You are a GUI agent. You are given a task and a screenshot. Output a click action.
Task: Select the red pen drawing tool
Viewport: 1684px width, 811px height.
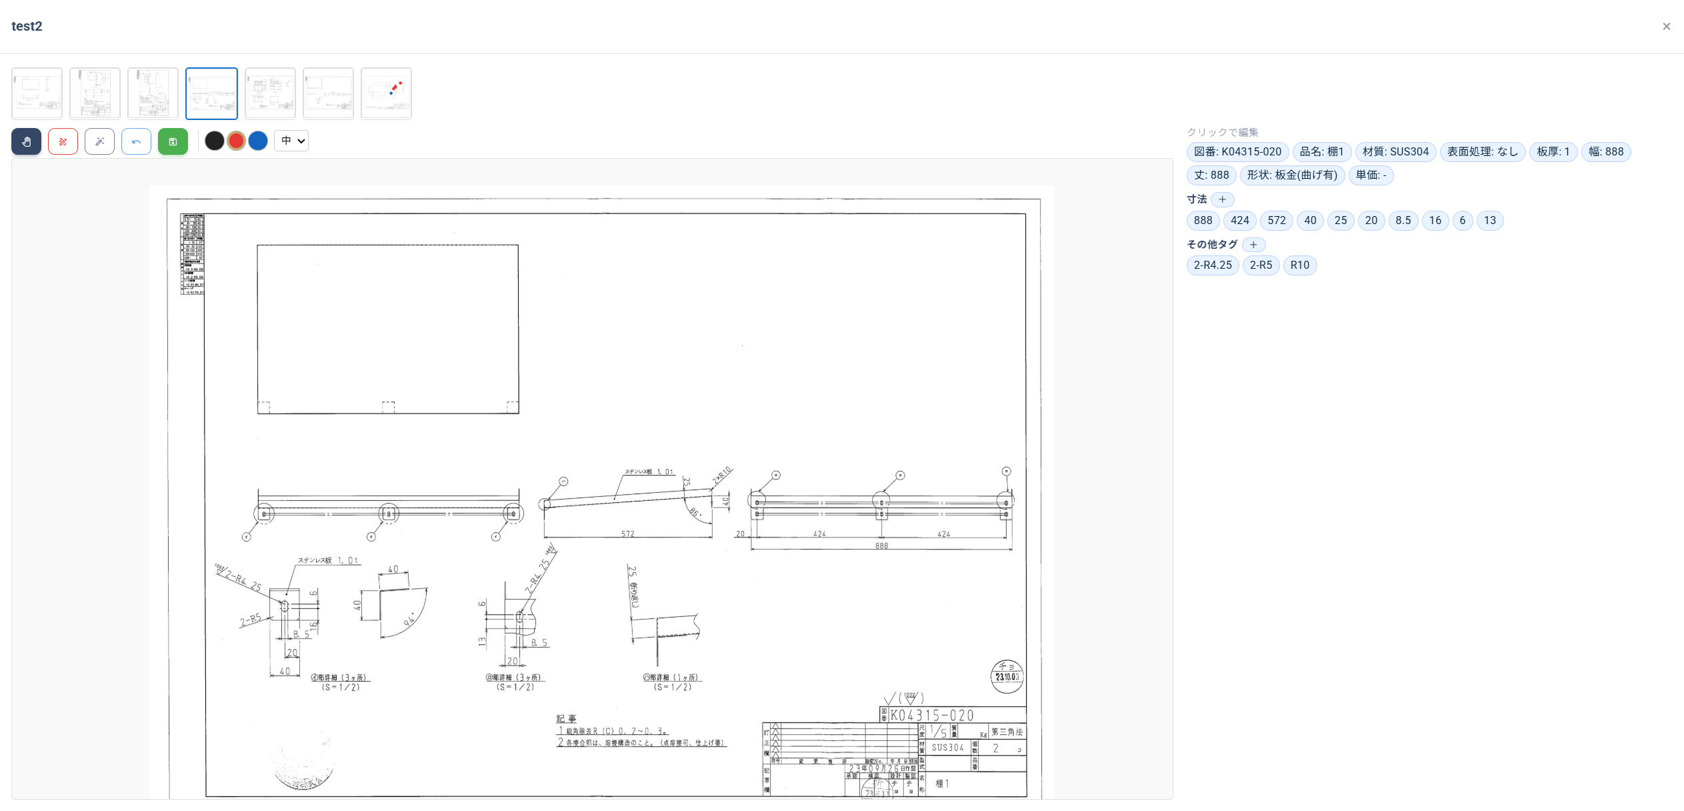63,141
